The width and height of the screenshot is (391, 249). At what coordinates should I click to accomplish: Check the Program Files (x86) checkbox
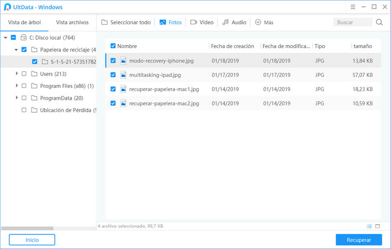(24, 86)
